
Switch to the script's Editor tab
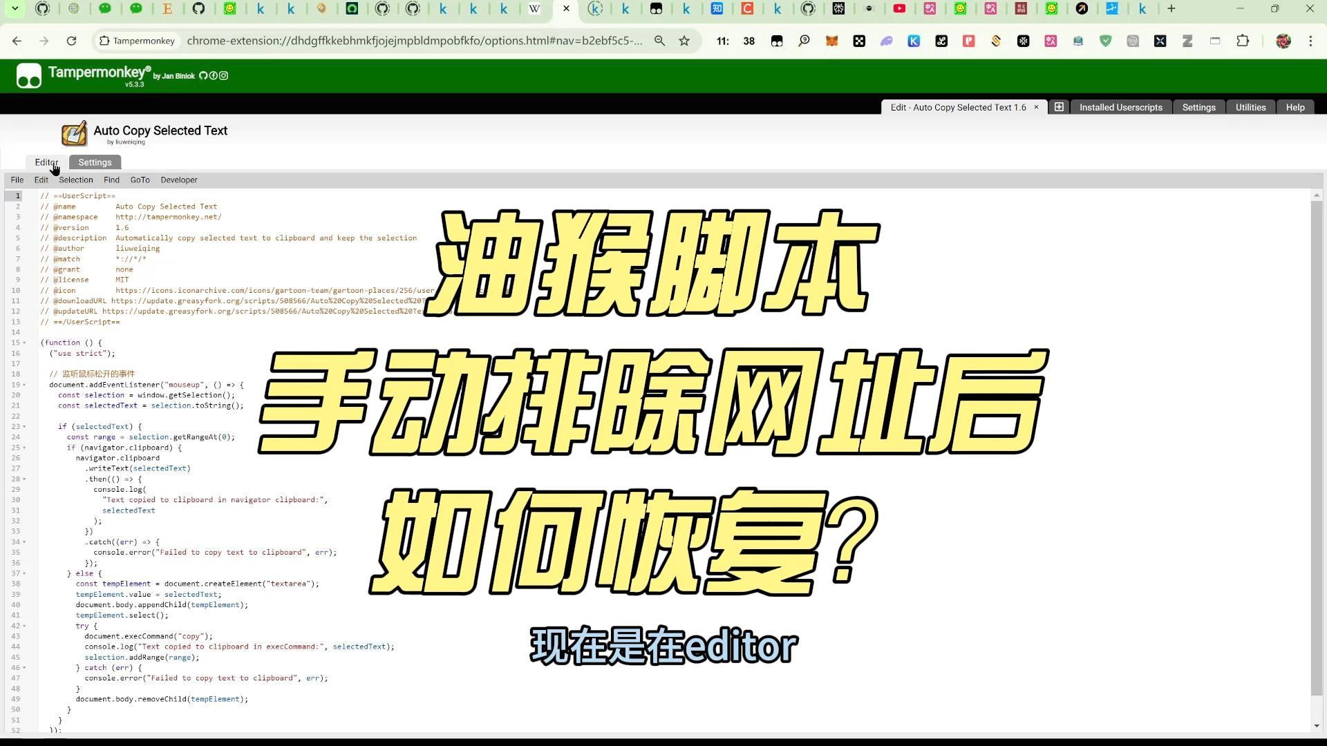click(47, 162)
